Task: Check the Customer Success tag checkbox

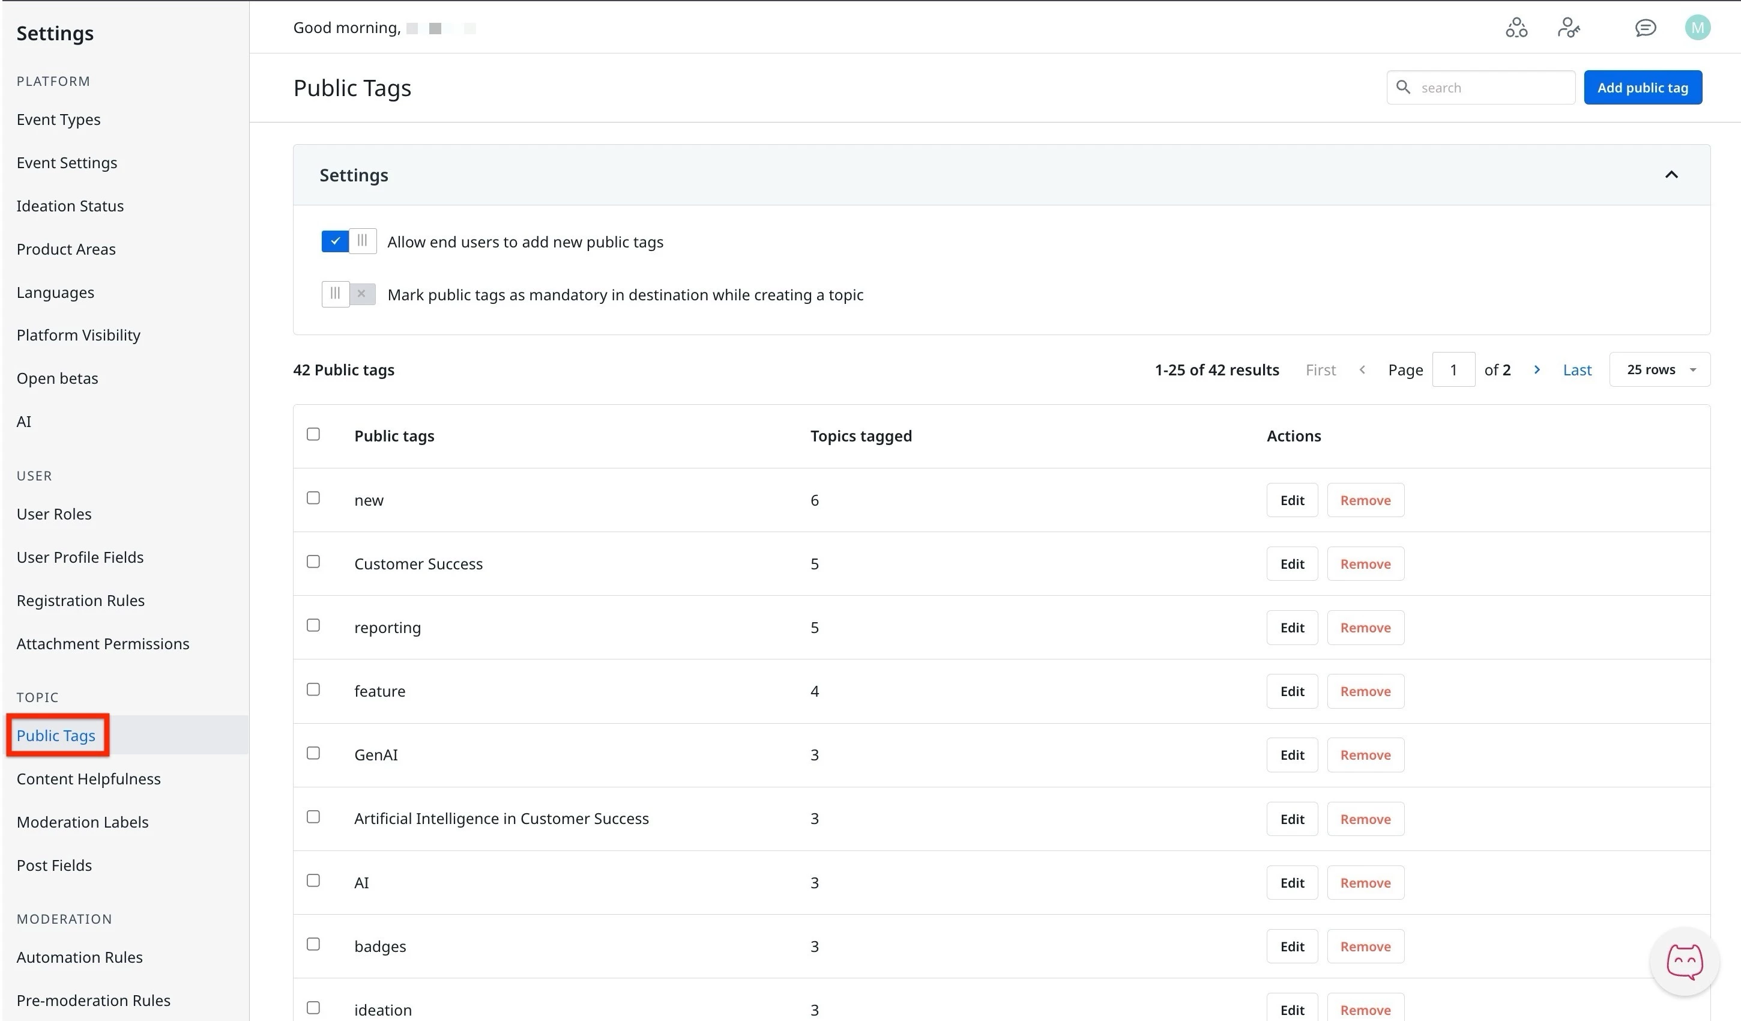Action: pyautogui.click(x=313, y=562)
